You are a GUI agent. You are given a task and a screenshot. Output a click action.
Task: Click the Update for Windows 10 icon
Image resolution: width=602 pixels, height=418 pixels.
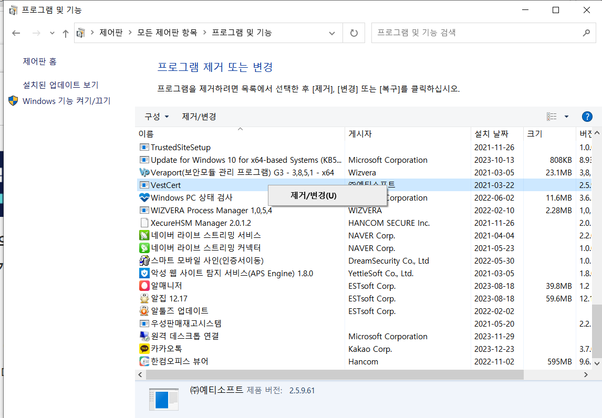pyautogui.click(x=144, y=160)
